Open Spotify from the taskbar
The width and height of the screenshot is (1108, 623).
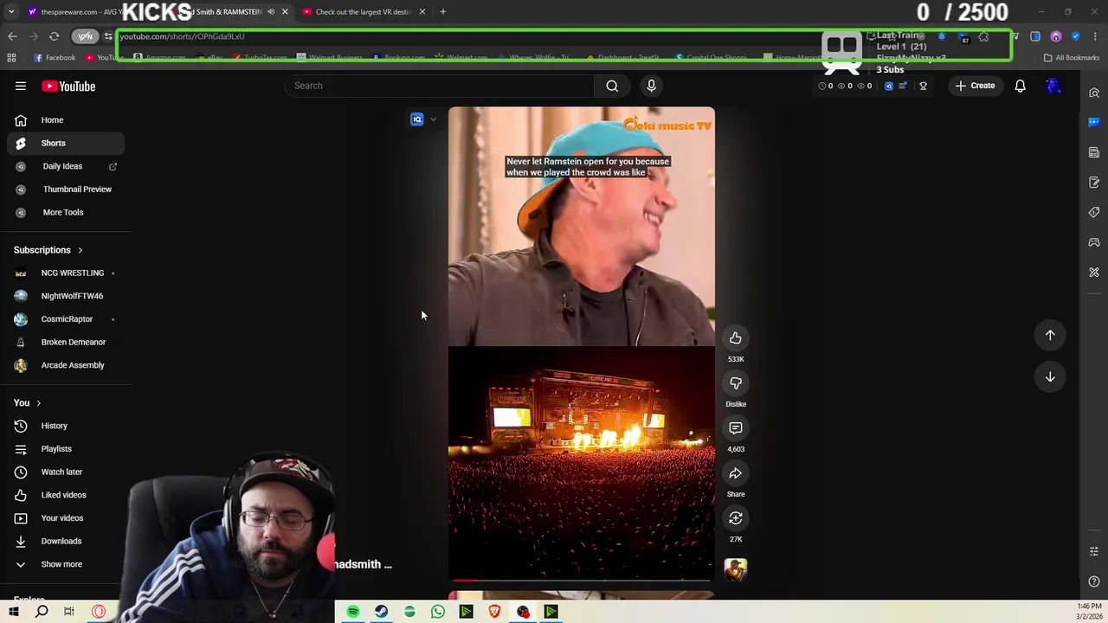click(x=353, y=612)
